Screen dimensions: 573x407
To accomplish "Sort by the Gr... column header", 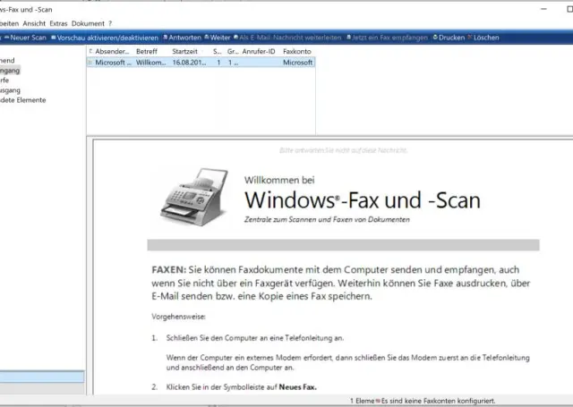I will tap(233, 52).
